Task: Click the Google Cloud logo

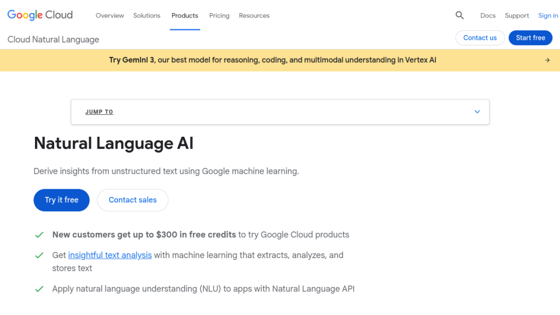Action: pyautogui.click(x=40, y=15)
